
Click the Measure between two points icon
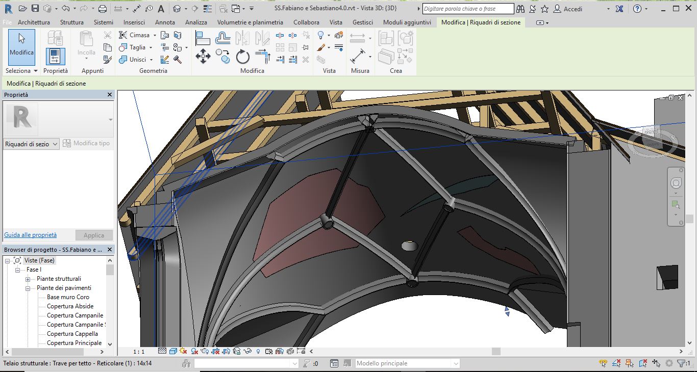click(358, 56)
